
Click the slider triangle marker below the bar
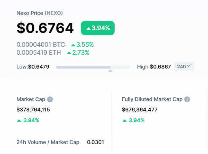tap(110, 71)
